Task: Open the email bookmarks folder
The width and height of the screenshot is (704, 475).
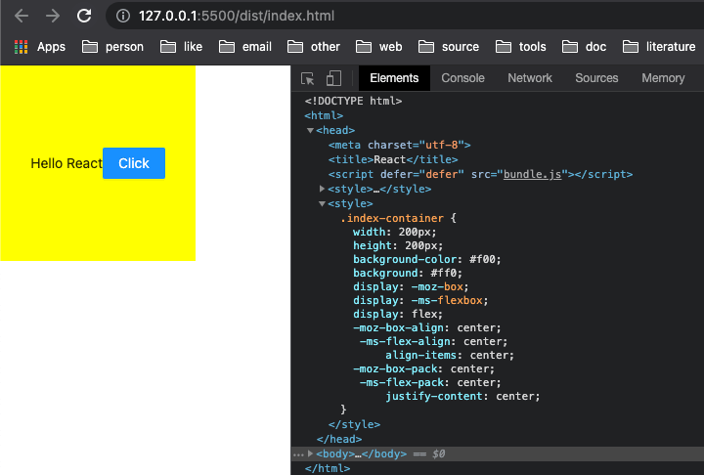Action: (245, 47)
